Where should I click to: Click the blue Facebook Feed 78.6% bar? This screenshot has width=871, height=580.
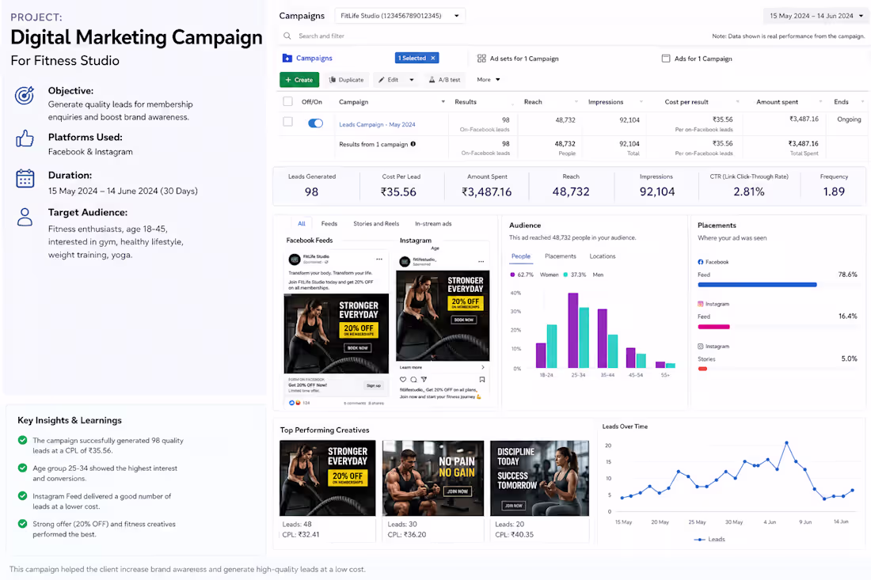point(757,285)
